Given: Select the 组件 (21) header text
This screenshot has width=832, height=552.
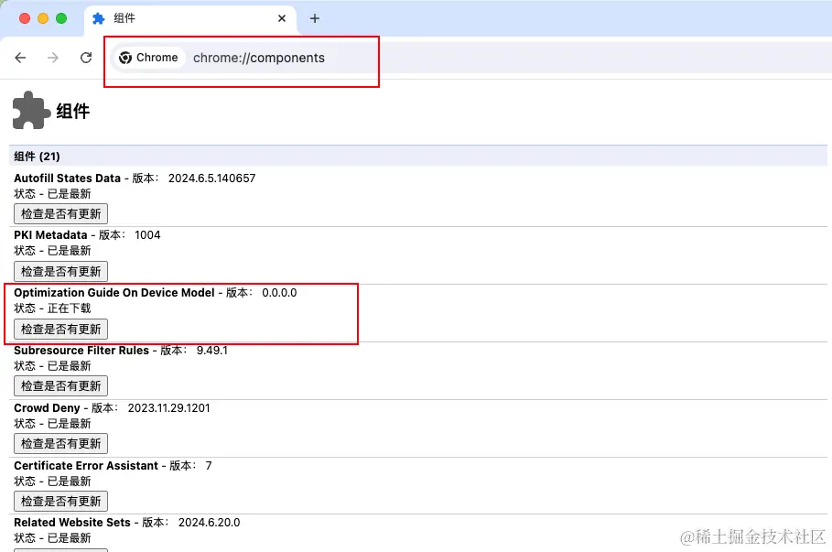Looking at the screenshot, I should click(37, 156).
